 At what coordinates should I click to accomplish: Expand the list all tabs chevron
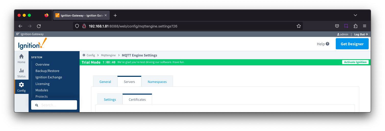[355, 16]
